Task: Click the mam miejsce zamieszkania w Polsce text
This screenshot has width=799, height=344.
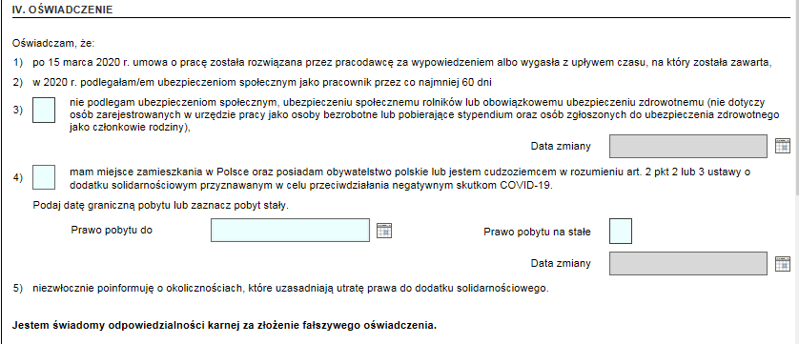Action: (x=410, y=178)
